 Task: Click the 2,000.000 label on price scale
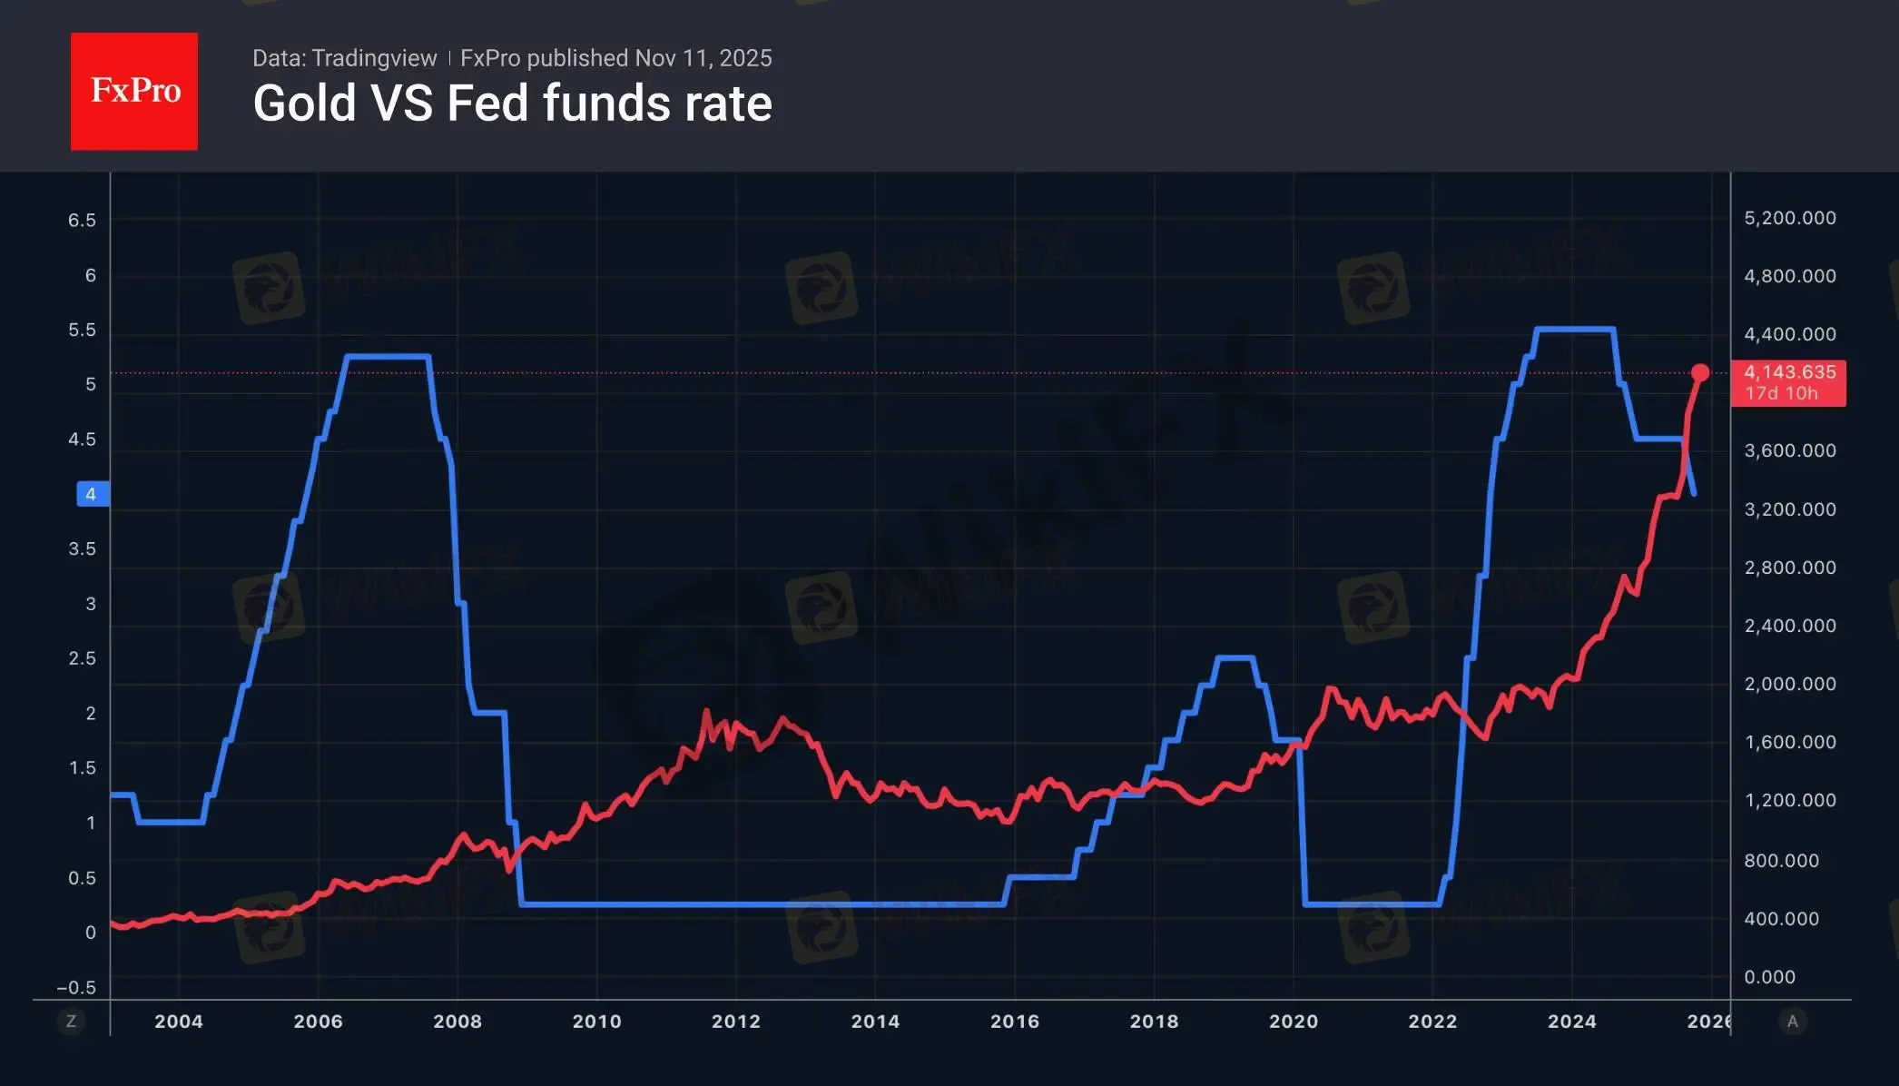(x=1790, y=684)
